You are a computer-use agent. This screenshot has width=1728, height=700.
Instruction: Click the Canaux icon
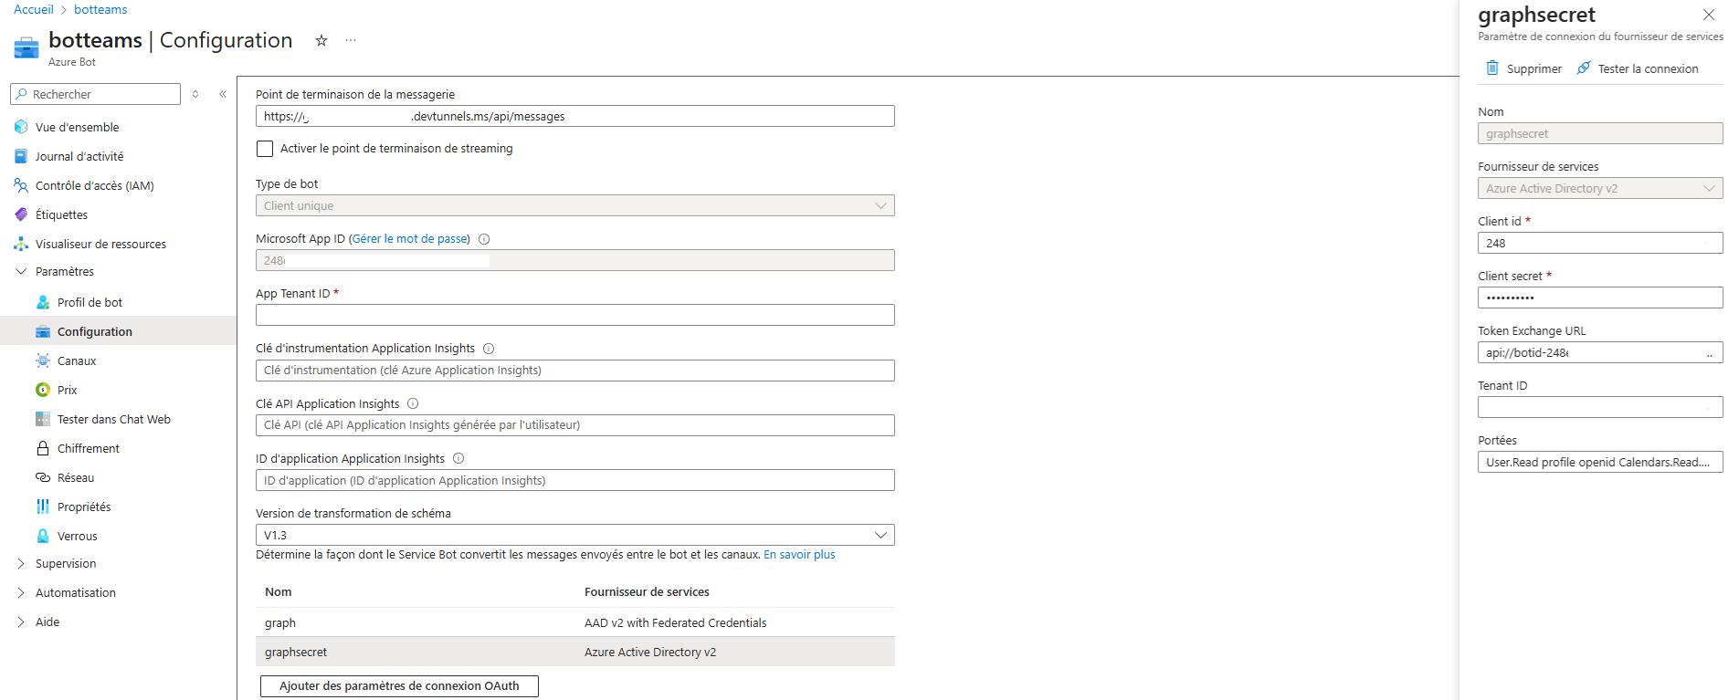(43, 360)
